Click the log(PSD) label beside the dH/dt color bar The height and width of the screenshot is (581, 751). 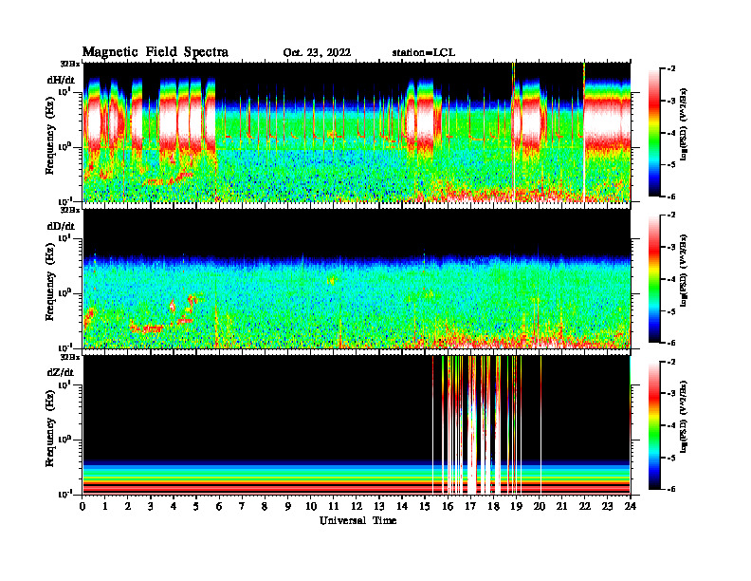[683, 124]
